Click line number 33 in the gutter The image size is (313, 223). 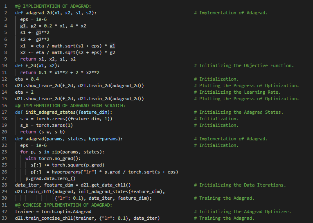tap(4, 218)
